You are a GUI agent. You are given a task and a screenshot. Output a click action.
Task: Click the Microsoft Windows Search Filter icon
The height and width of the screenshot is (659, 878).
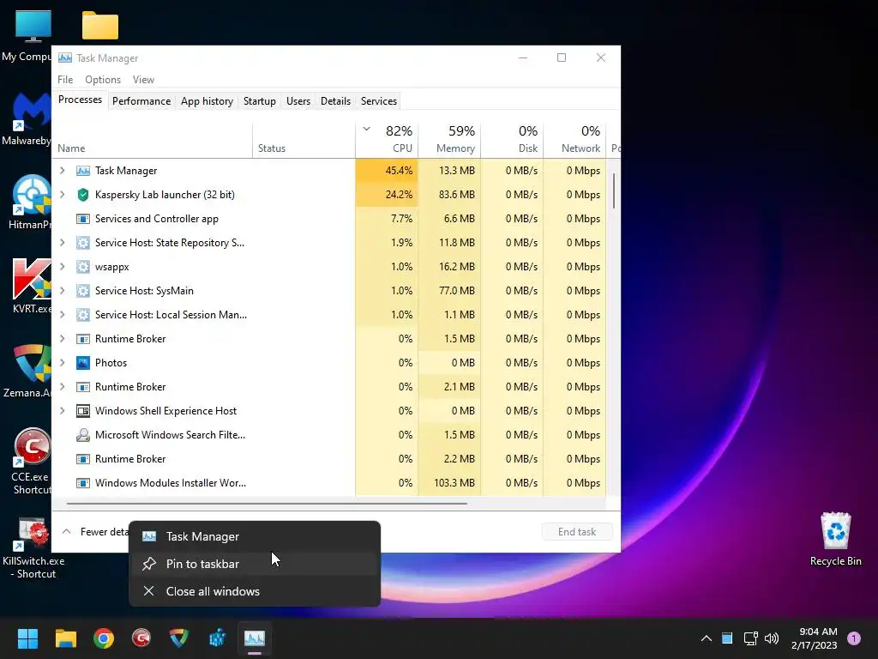point(83,435)
